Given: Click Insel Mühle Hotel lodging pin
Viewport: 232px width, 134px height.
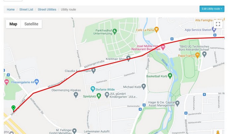Looking at the screenshot, I should point(163,47).
